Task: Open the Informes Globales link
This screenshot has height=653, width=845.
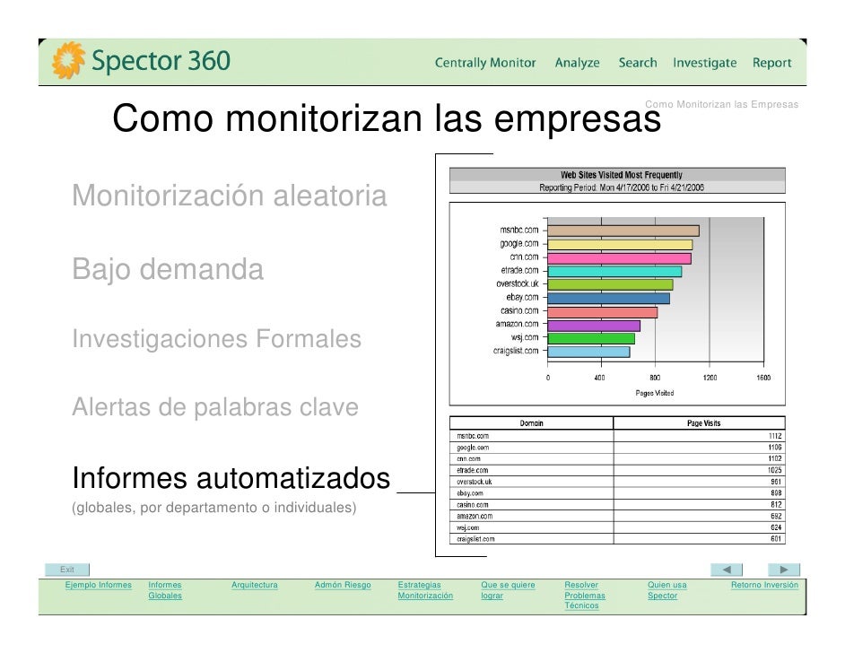Action: (x=165, y=590)
